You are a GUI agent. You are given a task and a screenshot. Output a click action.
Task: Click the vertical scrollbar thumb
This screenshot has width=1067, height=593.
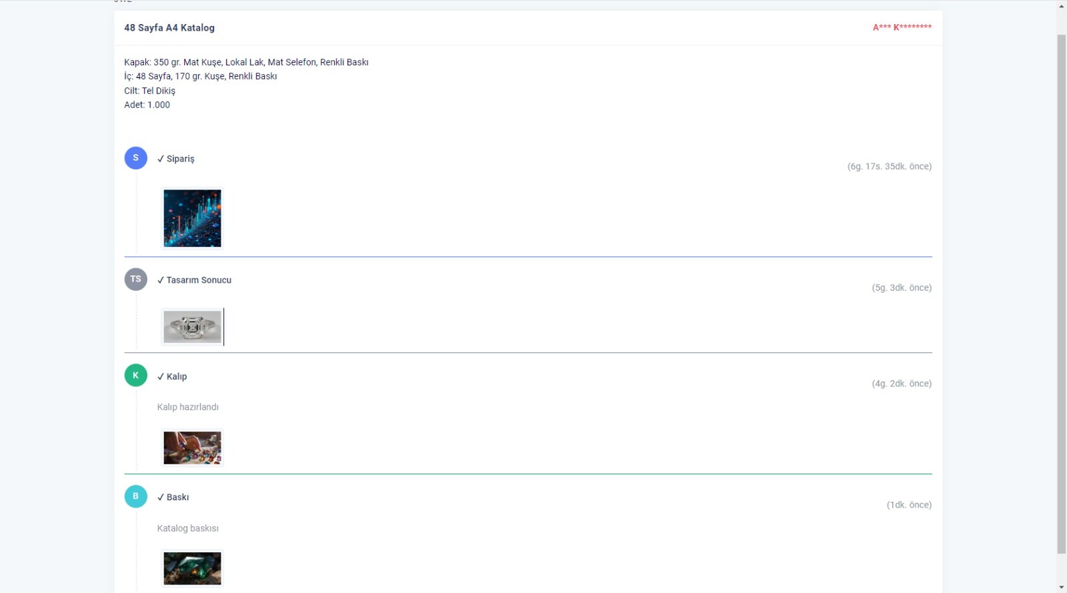(1061, 293)
